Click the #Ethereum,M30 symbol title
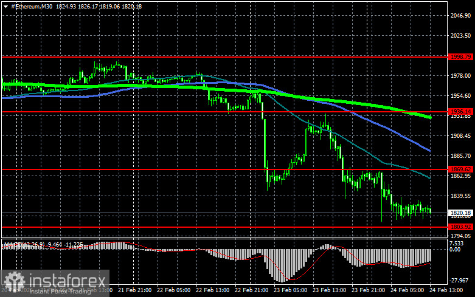This screenshot has width=475, height=297. click(x=31, y=6)
